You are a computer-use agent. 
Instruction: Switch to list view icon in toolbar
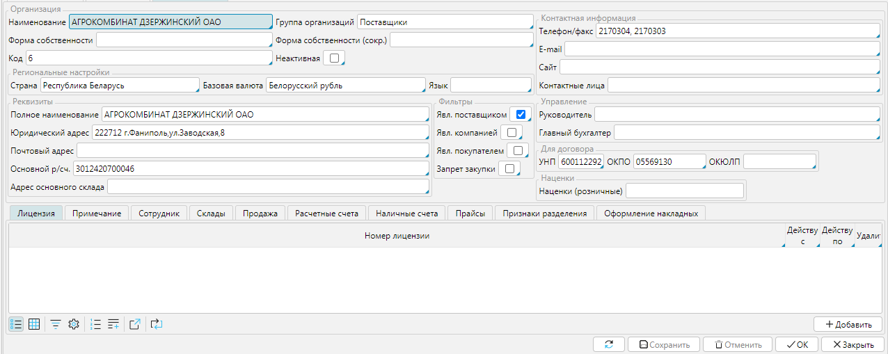[x=16, y=324]
